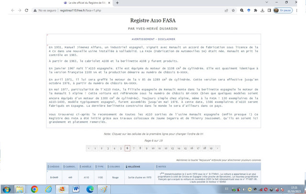Go to the previous page with '‹' pagination arrow
Screen dimensions: 306x194
89,148
